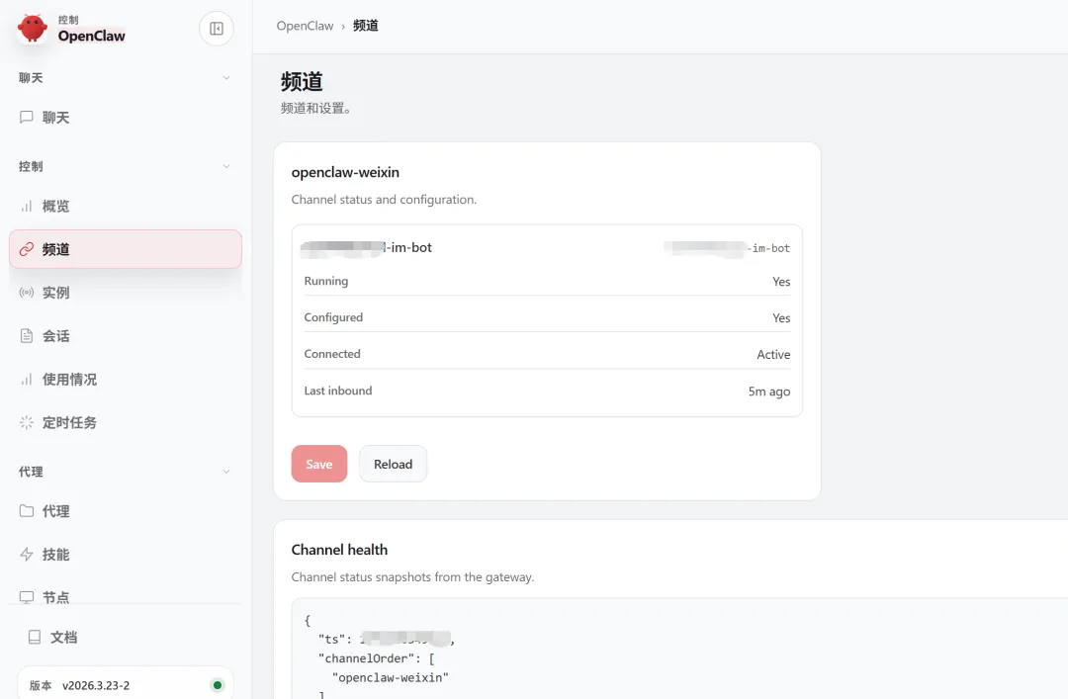Click the Last inbound value 5m ago
1068x699 pixels.
pos(769,392)
